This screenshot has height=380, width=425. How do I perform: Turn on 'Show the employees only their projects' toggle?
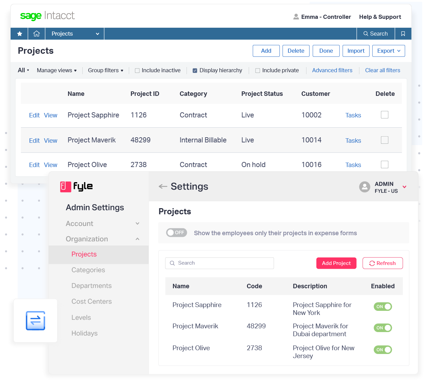click(176, 232)
